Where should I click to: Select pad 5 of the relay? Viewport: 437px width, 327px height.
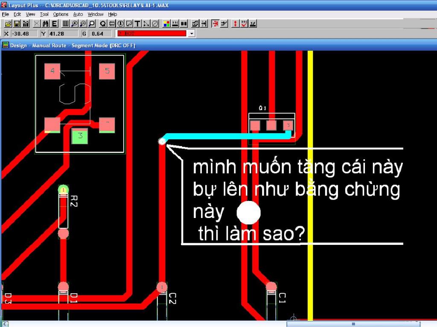click(107, 71)
